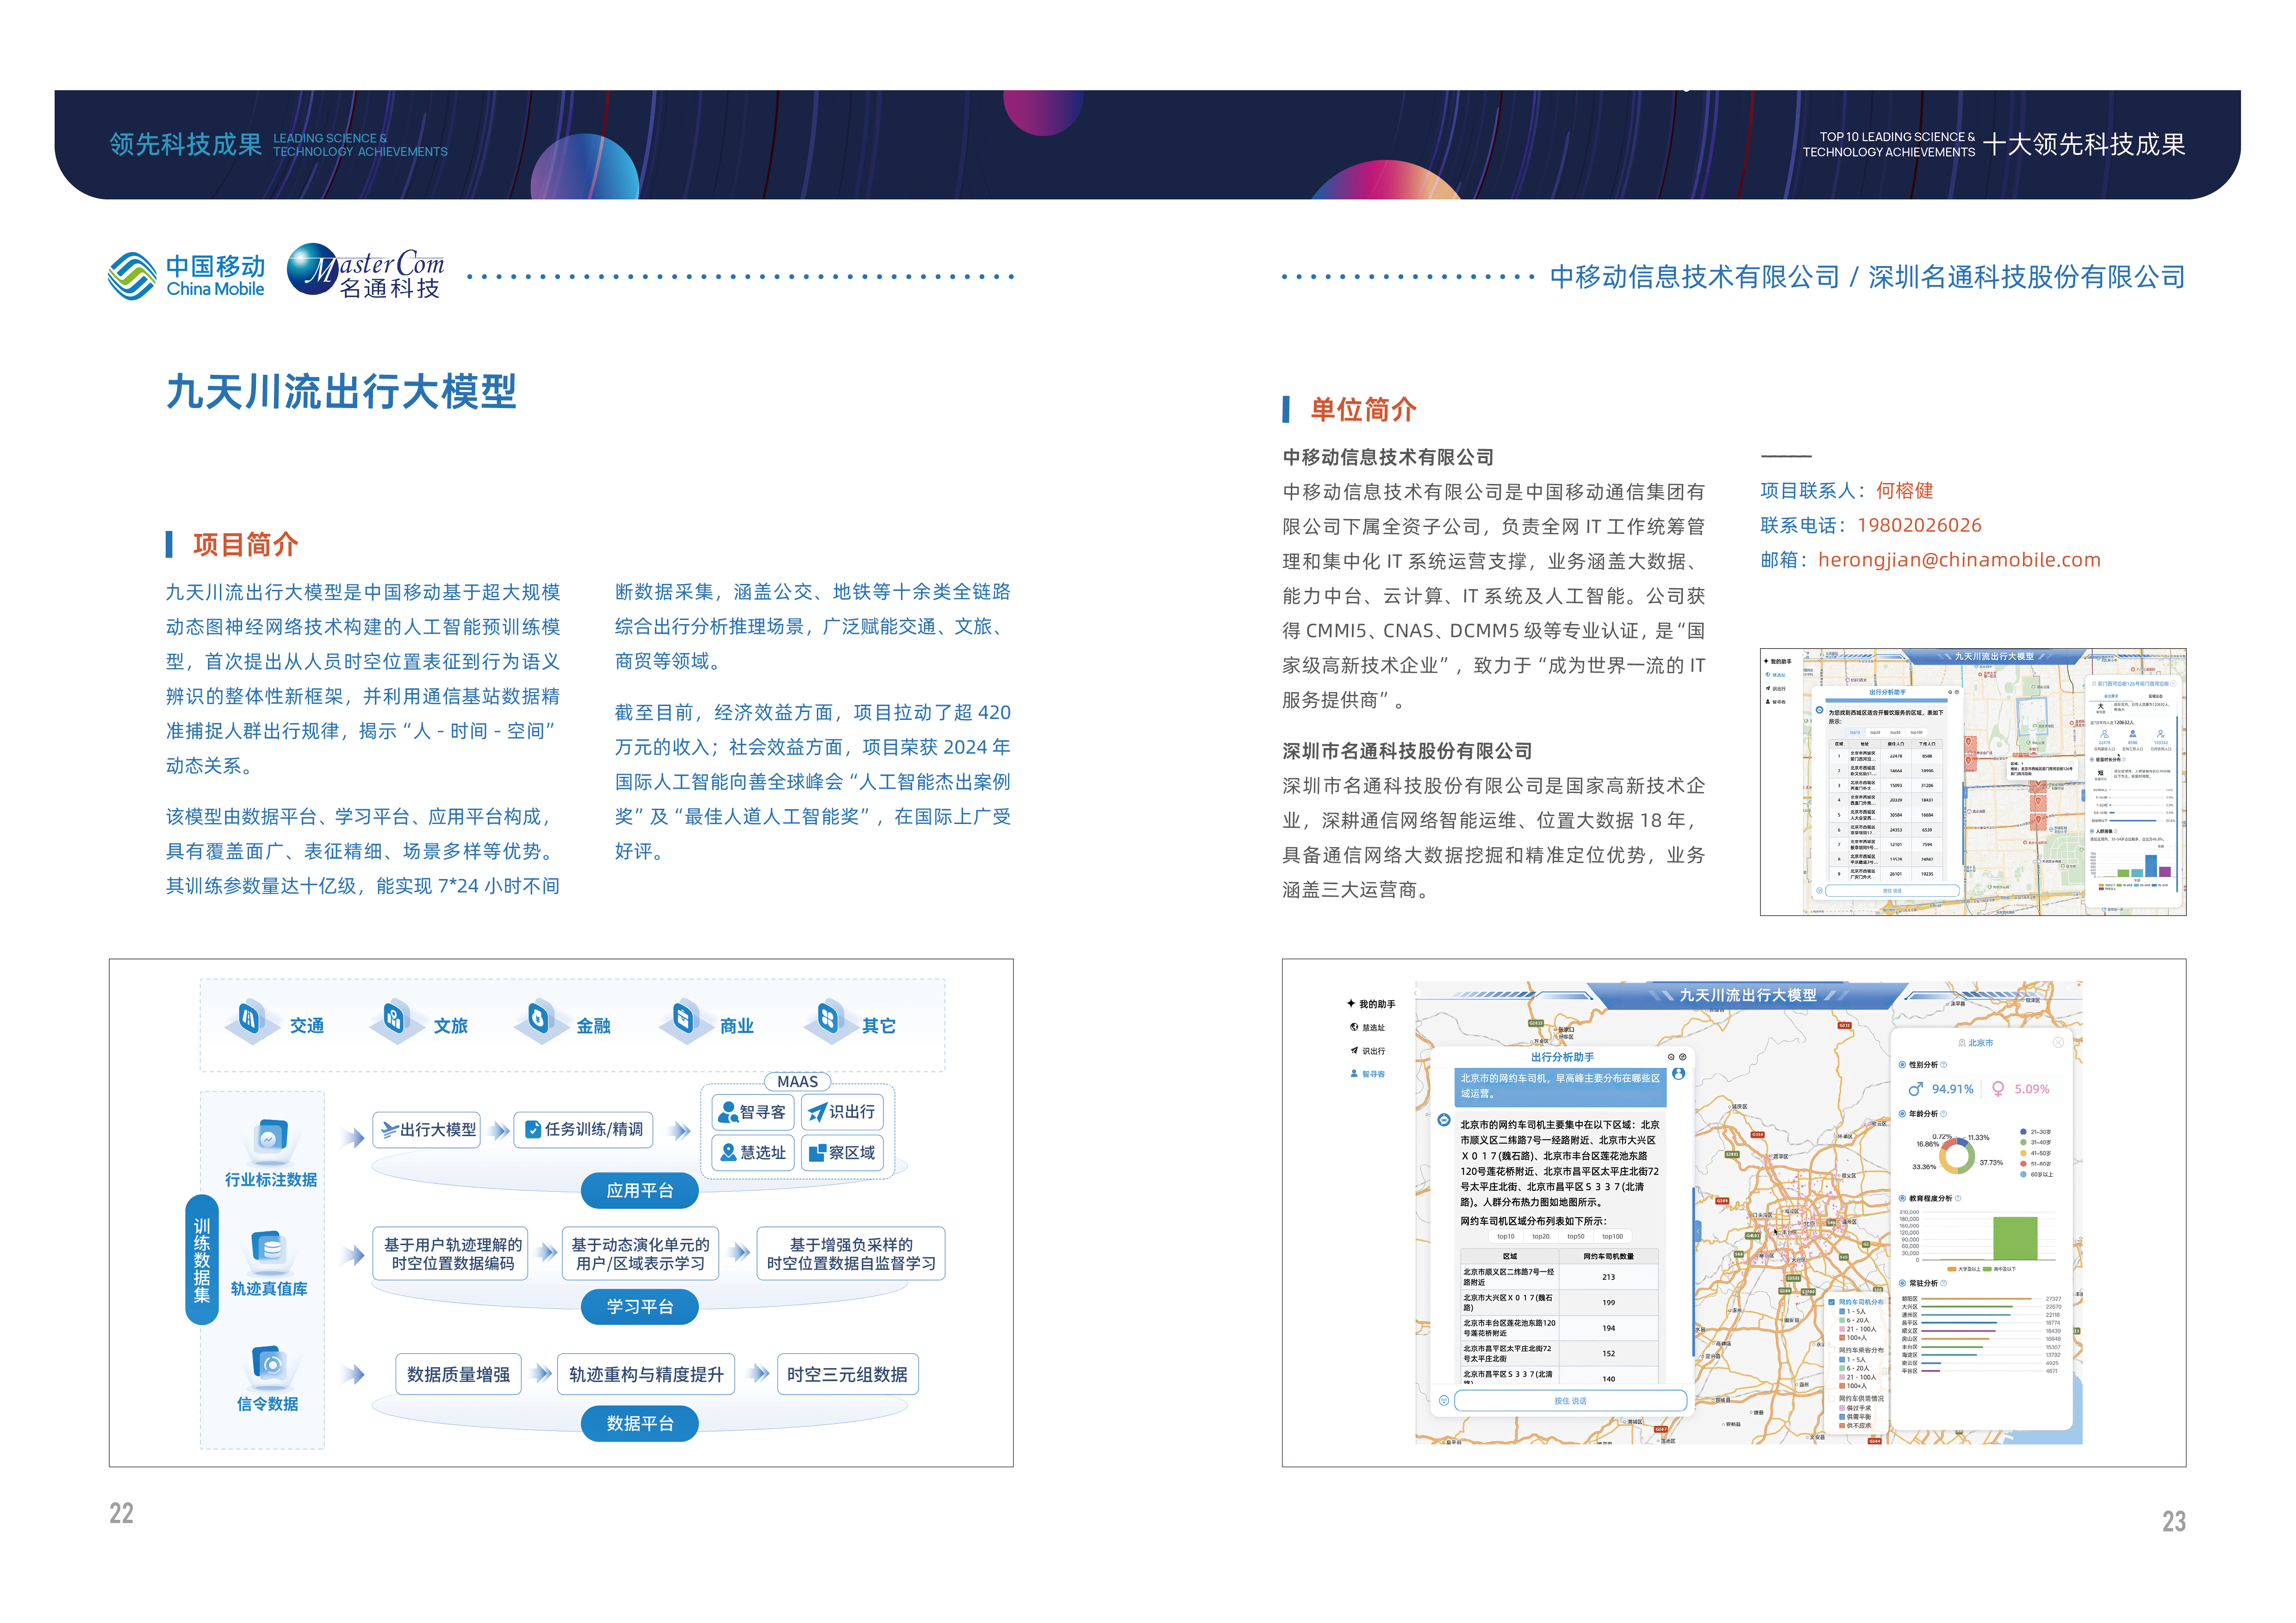This screenshot has width=2296, height=1623.
Task: Click the 交通 icon in the architecture diagram
Action: [x=250, y=1019]
